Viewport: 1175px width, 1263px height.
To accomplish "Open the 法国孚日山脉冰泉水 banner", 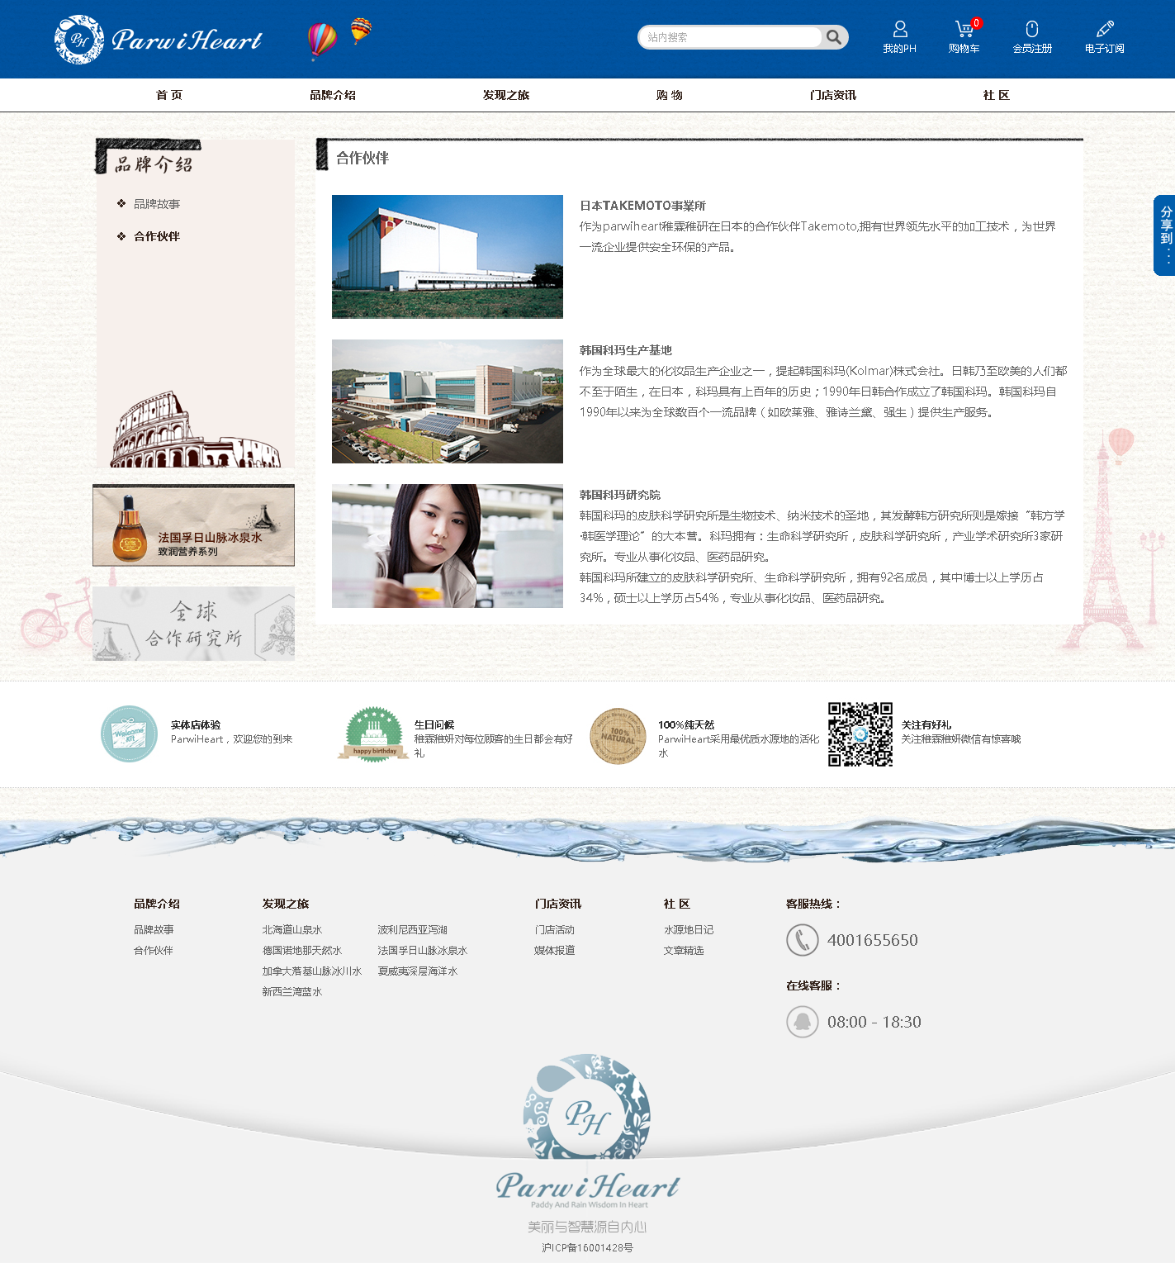I will click(193, 525).
